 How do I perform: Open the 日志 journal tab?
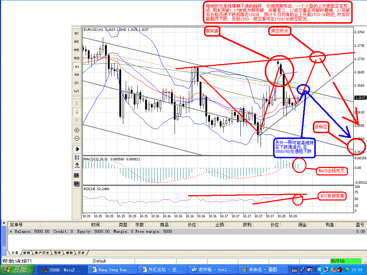(x=81, y=253)
